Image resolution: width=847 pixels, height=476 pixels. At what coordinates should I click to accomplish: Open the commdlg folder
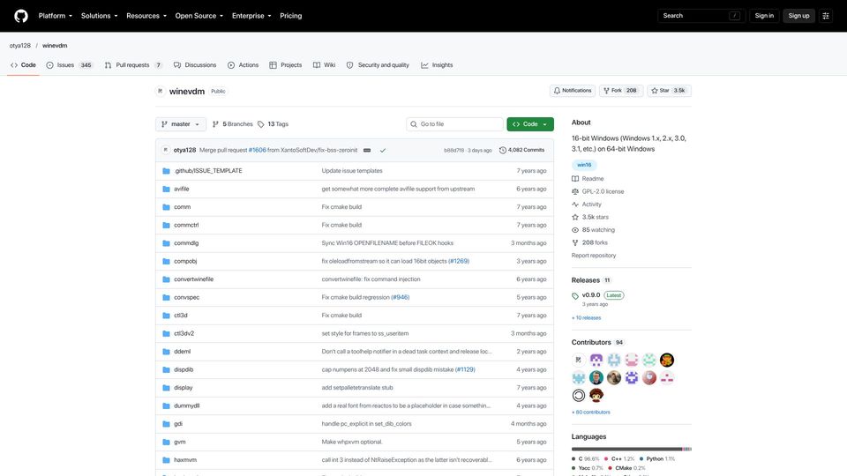coord(186,243)
